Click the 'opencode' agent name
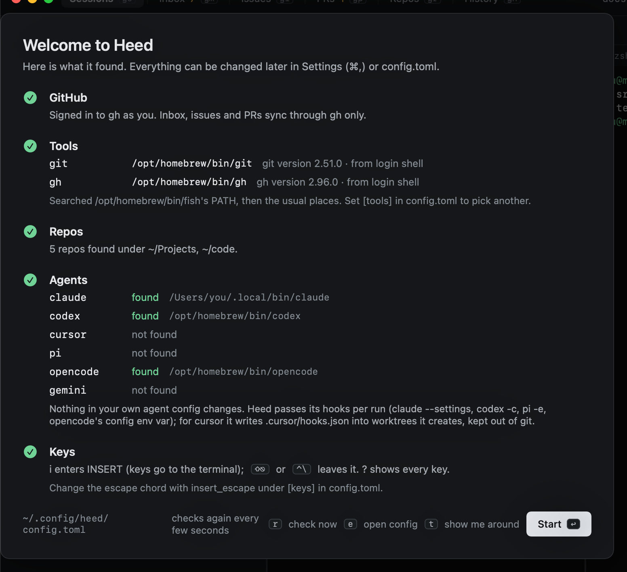 tap(74, 372)
